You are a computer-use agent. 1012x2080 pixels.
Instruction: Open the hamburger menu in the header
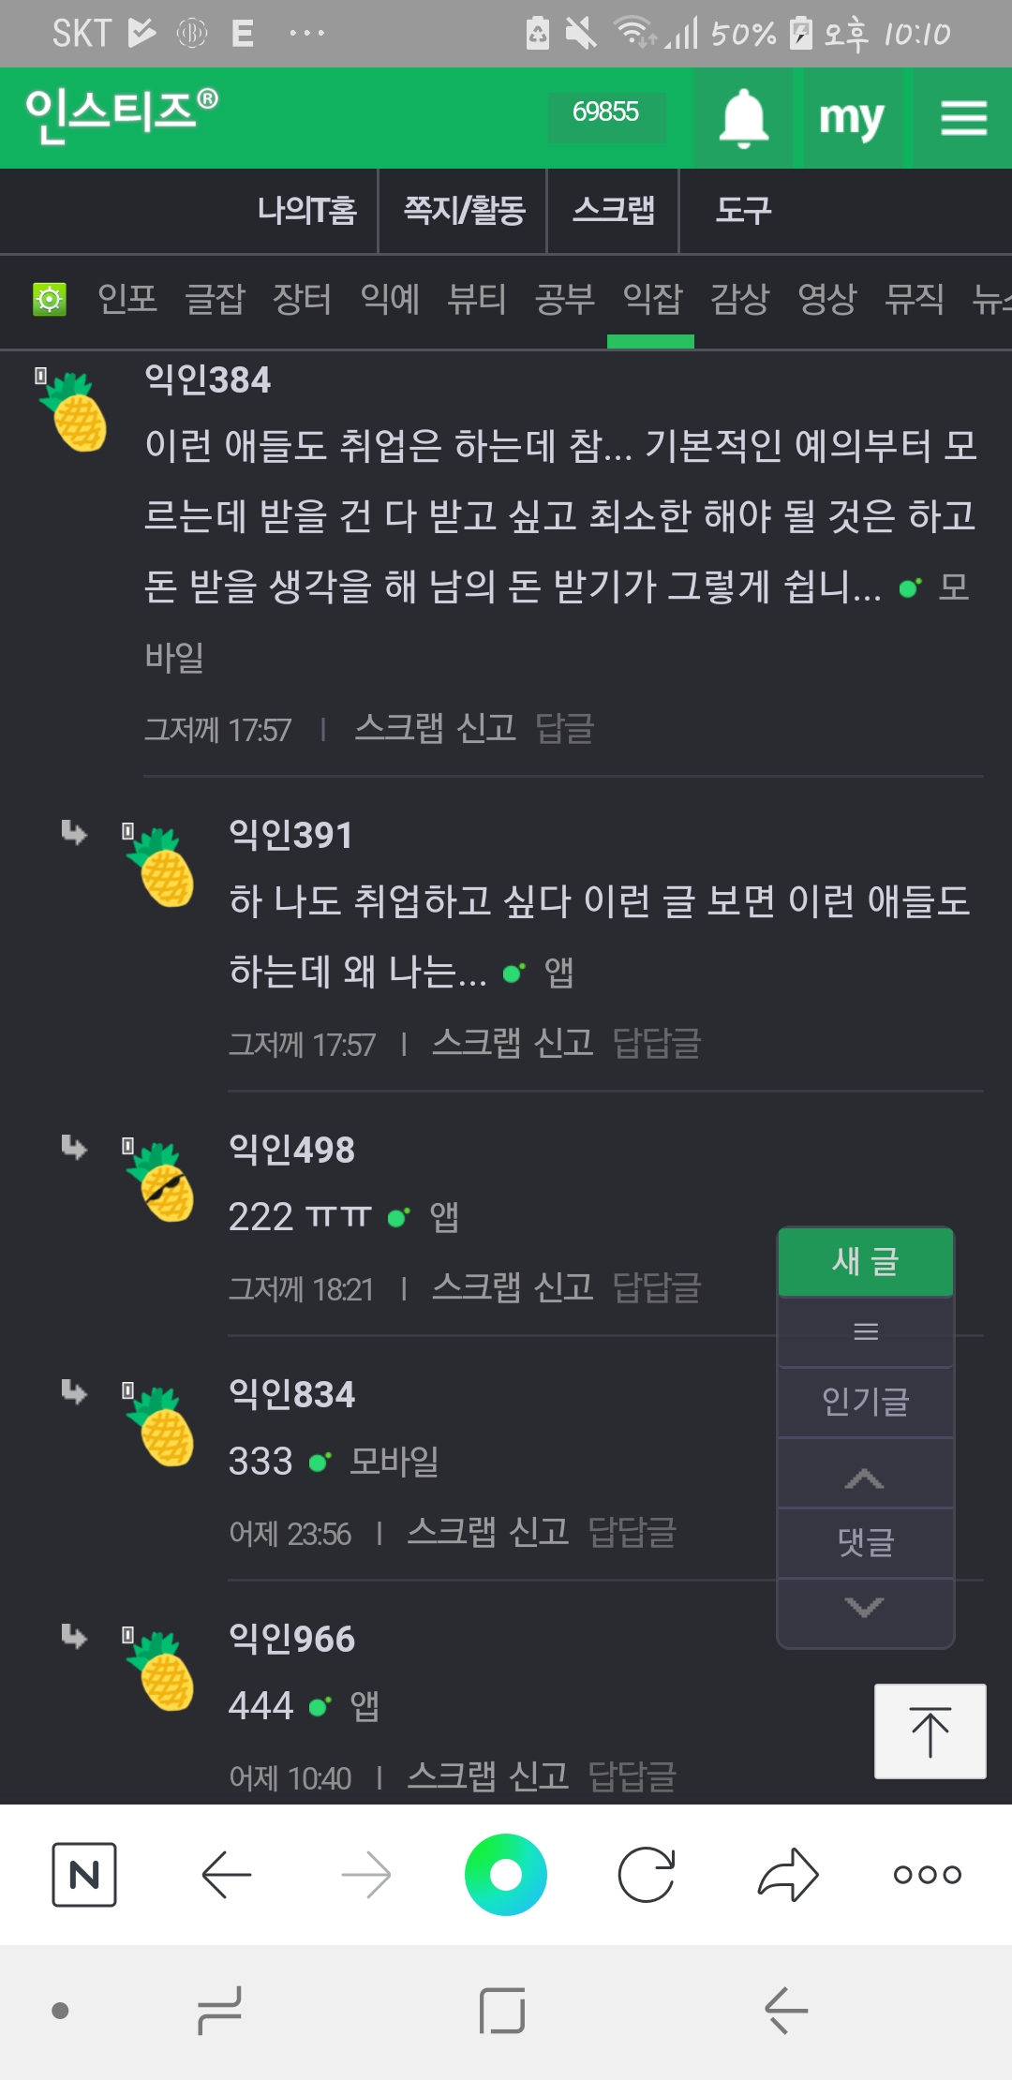(x=963, y=119)
